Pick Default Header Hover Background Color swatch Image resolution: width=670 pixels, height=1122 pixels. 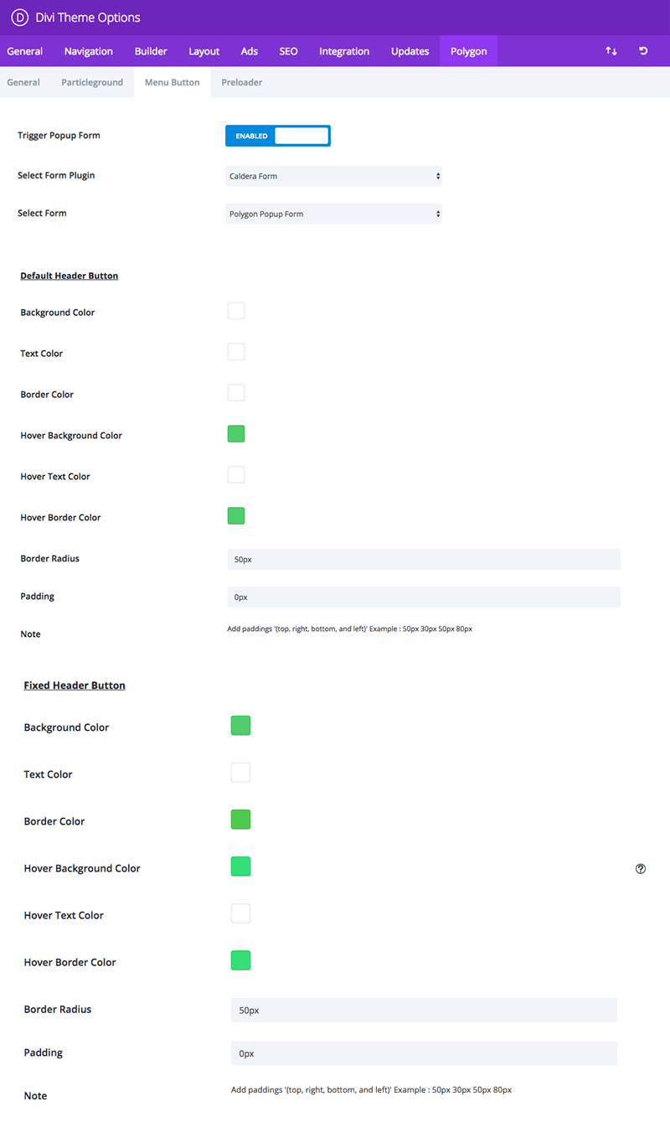click(x=236, y=434)
